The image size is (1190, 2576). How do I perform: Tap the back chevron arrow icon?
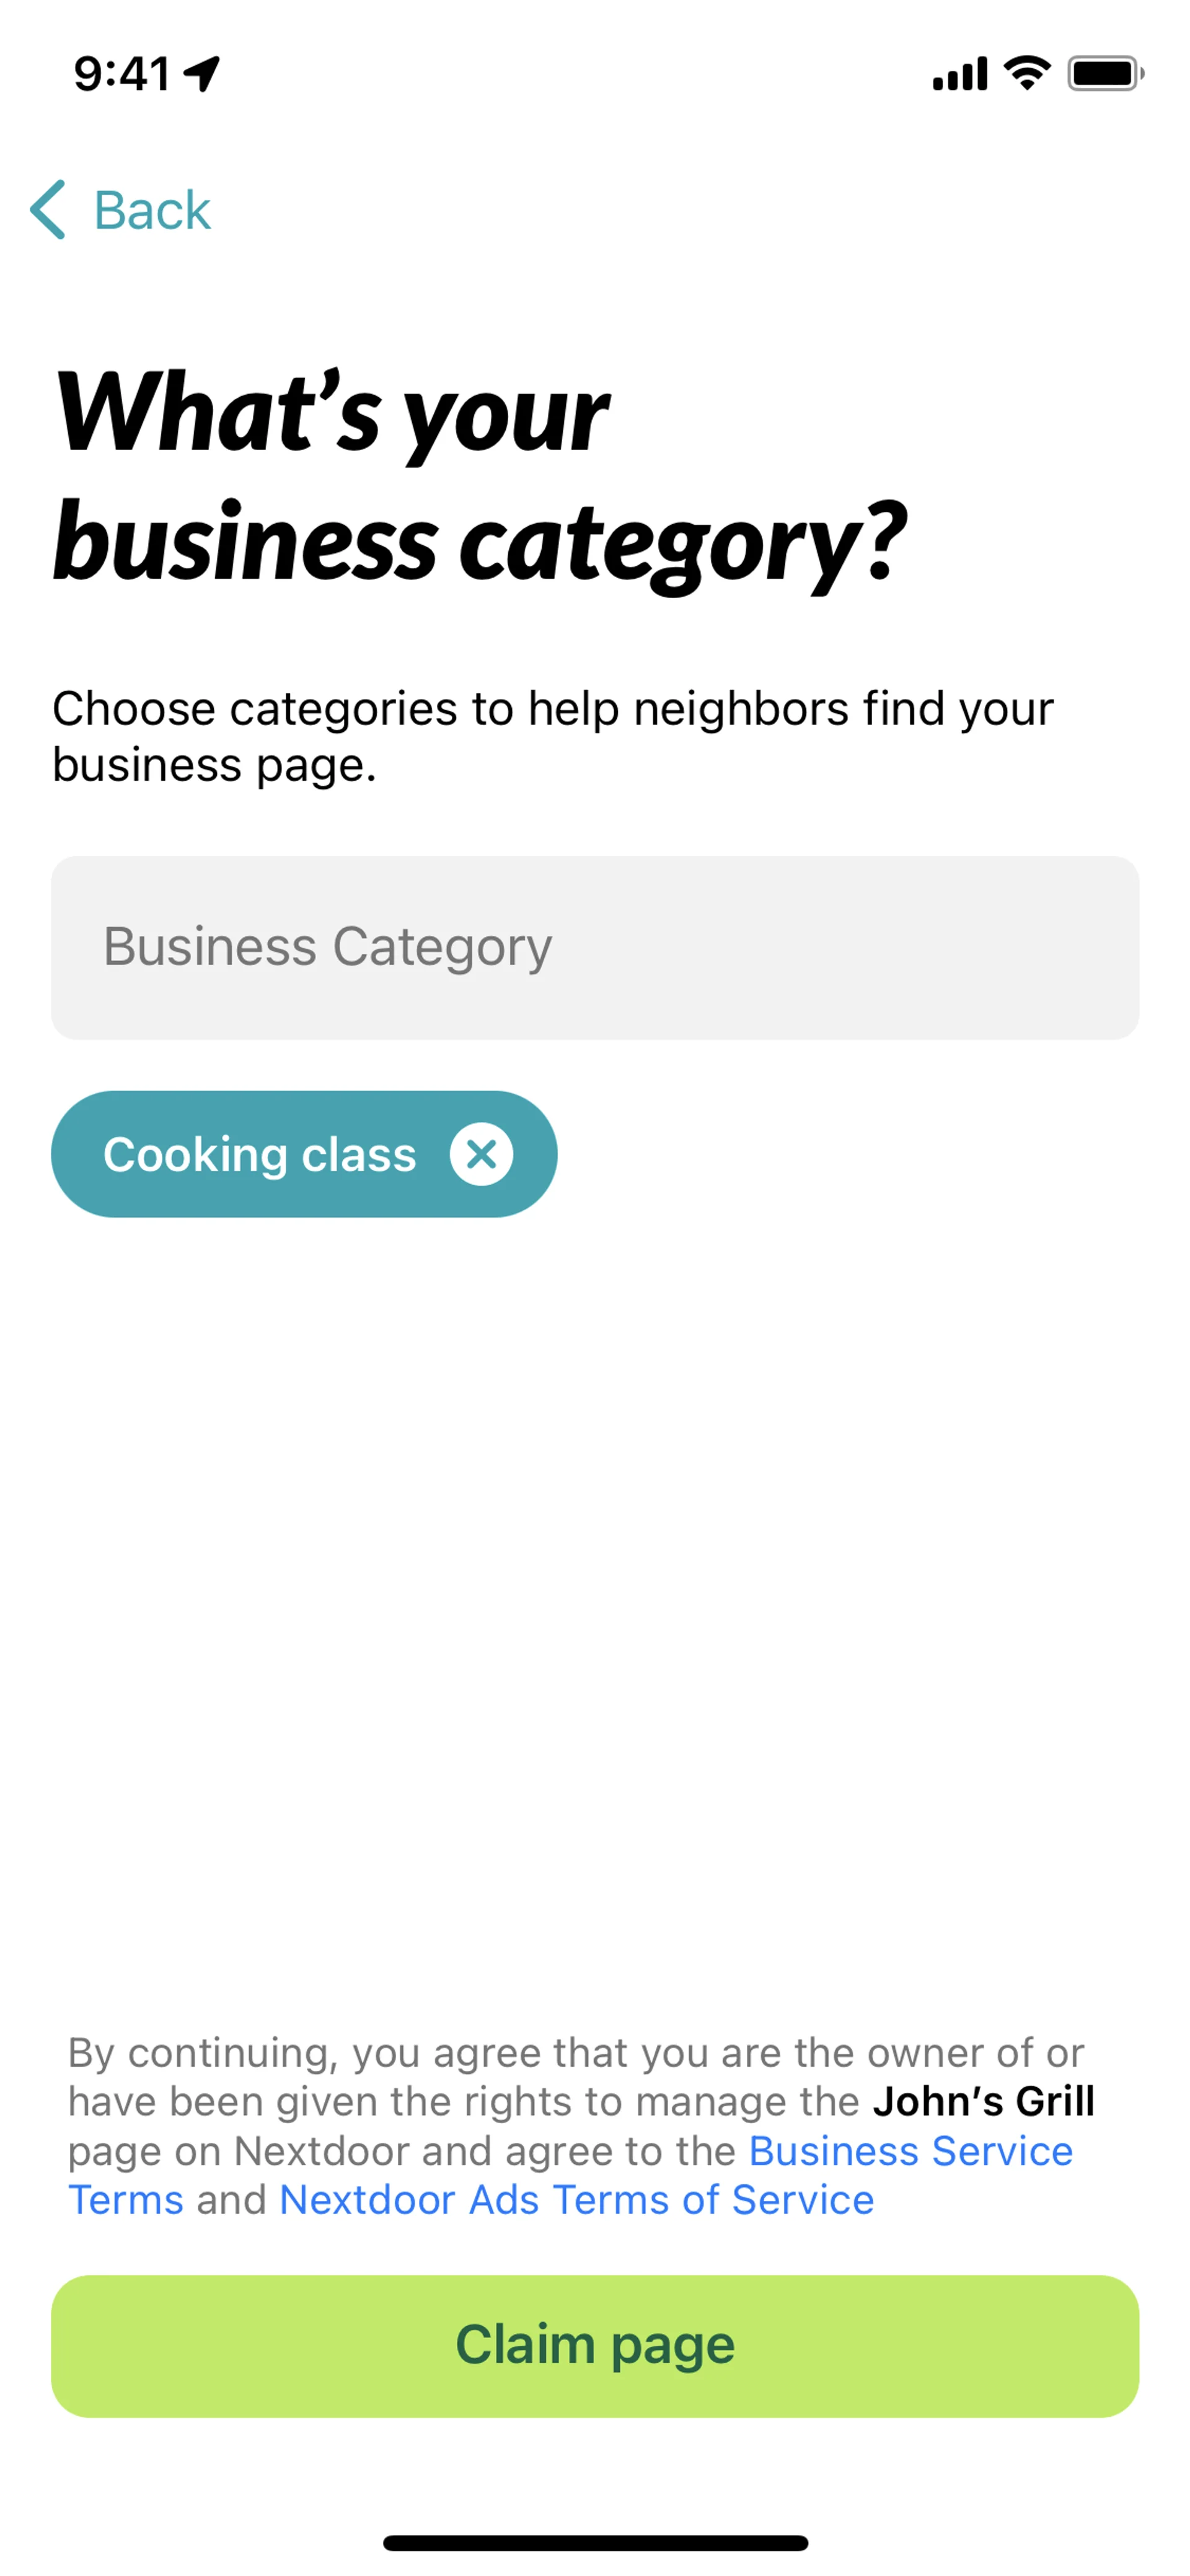click(48, 210)
